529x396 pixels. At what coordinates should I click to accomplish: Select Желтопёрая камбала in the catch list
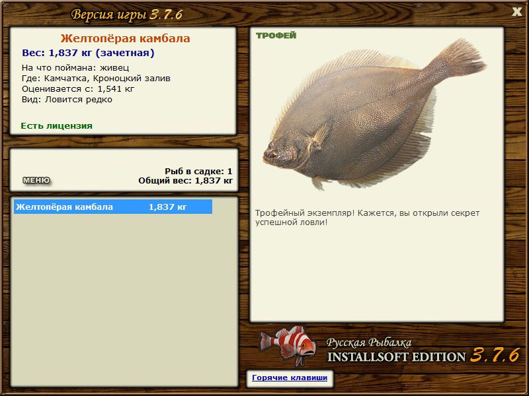(112, 207)
